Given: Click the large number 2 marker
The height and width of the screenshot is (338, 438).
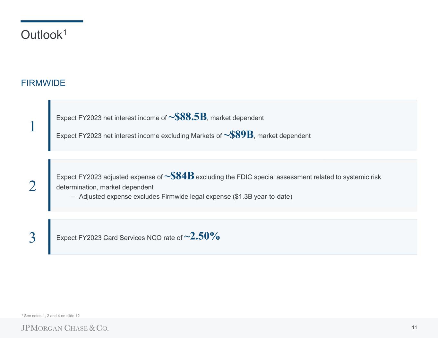Looking at the screenshot, I should point(32,186).
